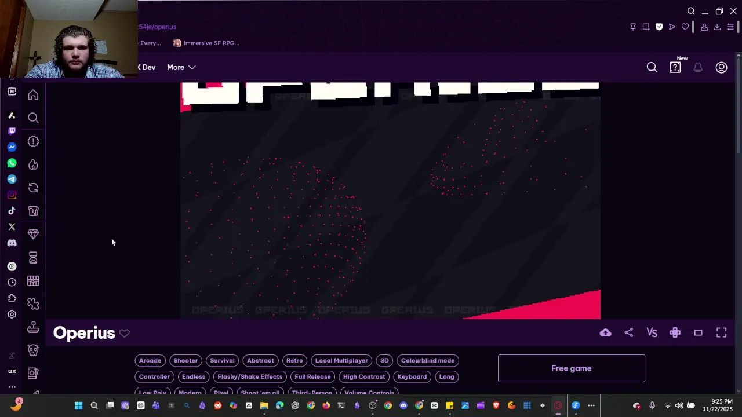Viewport: 742px width, 417px height.
Task: Open the GX Control icon in sidebar
Action: click(x=12, y=371)
